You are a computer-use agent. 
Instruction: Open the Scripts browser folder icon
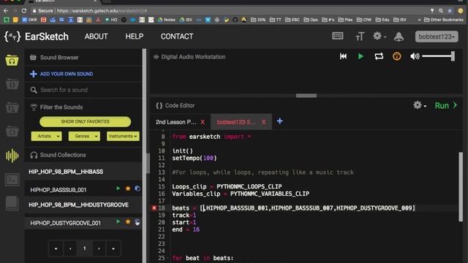[x=12, y=85]
